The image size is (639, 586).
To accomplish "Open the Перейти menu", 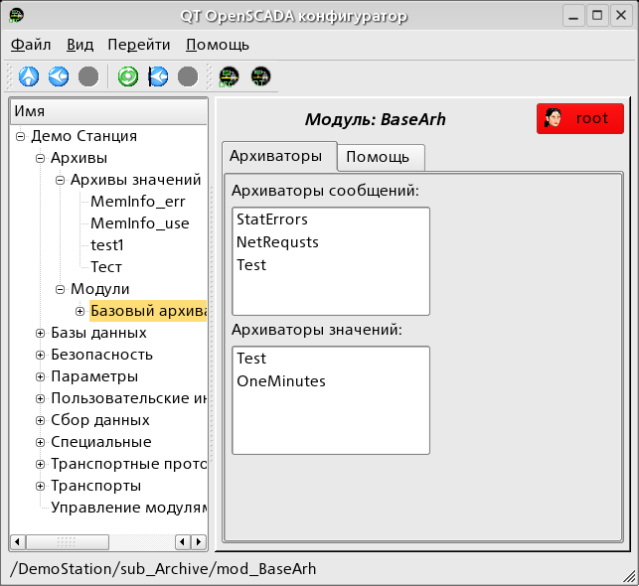I will pos(138,45).
